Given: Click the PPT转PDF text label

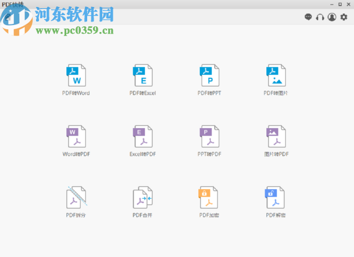Looking at the screenshot, I should (209, 154).
